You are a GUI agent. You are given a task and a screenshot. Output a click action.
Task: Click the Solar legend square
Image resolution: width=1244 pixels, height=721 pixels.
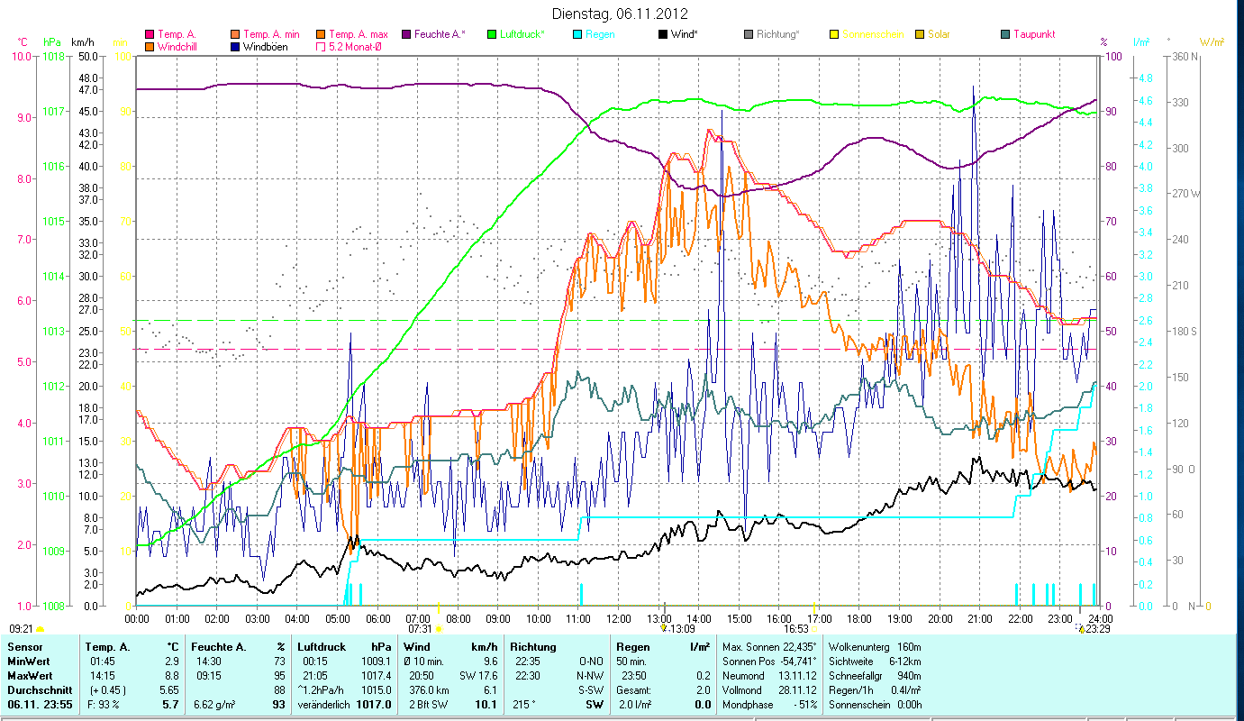920,34
